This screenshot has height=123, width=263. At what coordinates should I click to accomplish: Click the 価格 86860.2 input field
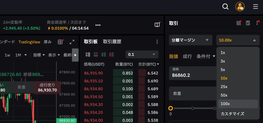pyautogui.click(x=193, y=73)
